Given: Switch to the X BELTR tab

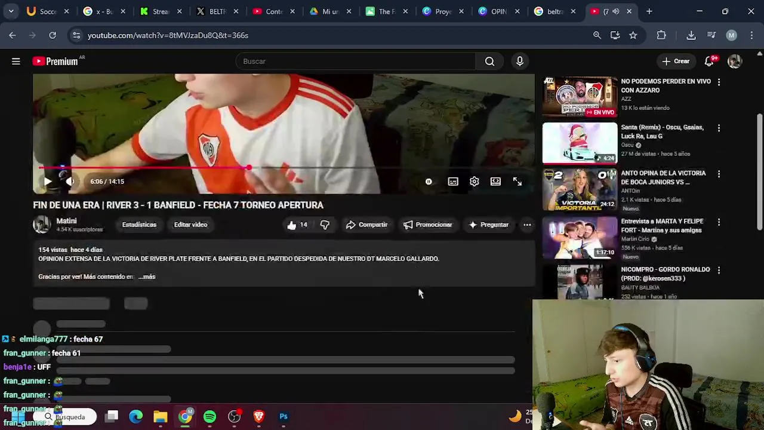Looking at the screenshot, I should tap(217, 11).
